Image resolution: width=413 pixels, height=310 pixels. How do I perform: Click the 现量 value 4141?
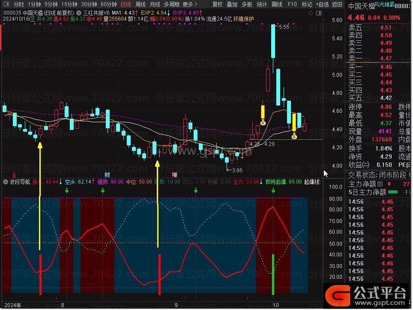click(385, 131)
